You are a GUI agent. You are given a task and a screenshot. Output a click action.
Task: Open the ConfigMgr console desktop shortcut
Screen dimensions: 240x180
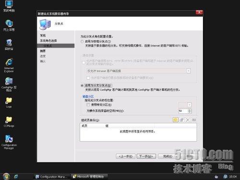click(9, 84)
